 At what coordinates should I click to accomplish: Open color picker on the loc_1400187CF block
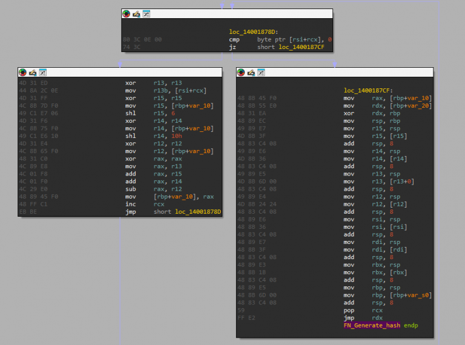[x=241, y=73]
